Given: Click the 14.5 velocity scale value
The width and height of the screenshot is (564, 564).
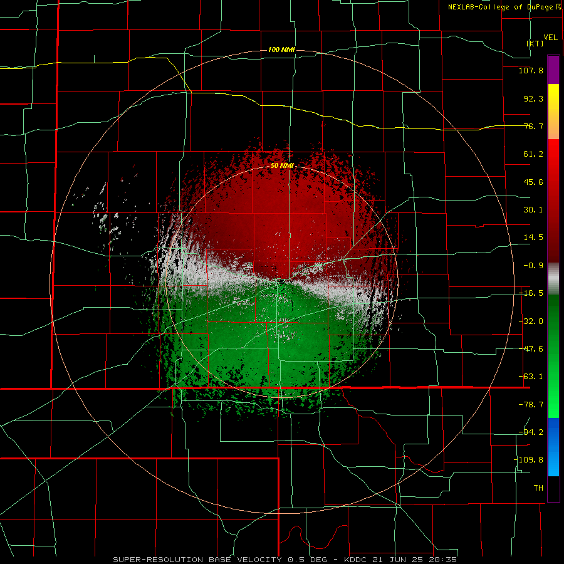Looking at the screenshot, I should point(533,238).
